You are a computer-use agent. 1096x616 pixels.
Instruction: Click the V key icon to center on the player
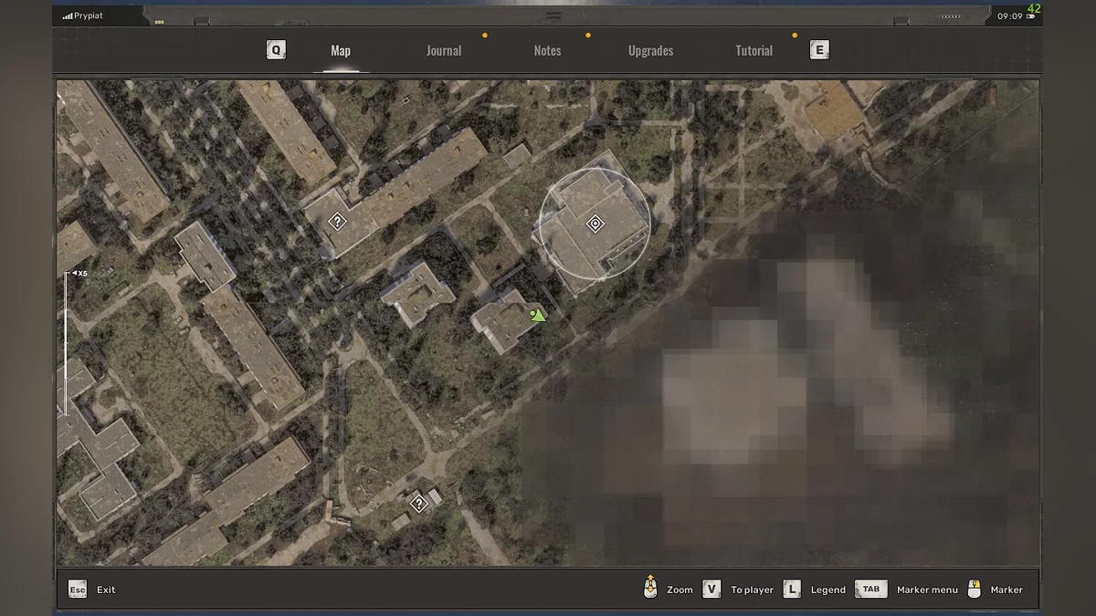(711, 590)
